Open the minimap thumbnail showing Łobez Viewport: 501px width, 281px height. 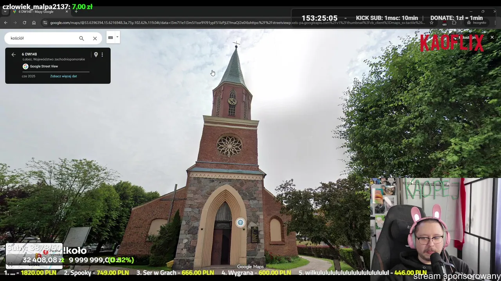click(x=34, y=256)
